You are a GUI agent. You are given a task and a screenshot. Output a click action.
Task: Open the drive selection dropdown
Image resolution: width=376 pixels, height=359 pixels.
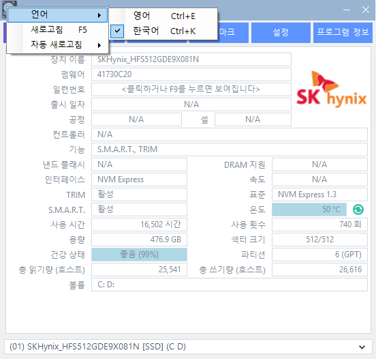[188, 347]
